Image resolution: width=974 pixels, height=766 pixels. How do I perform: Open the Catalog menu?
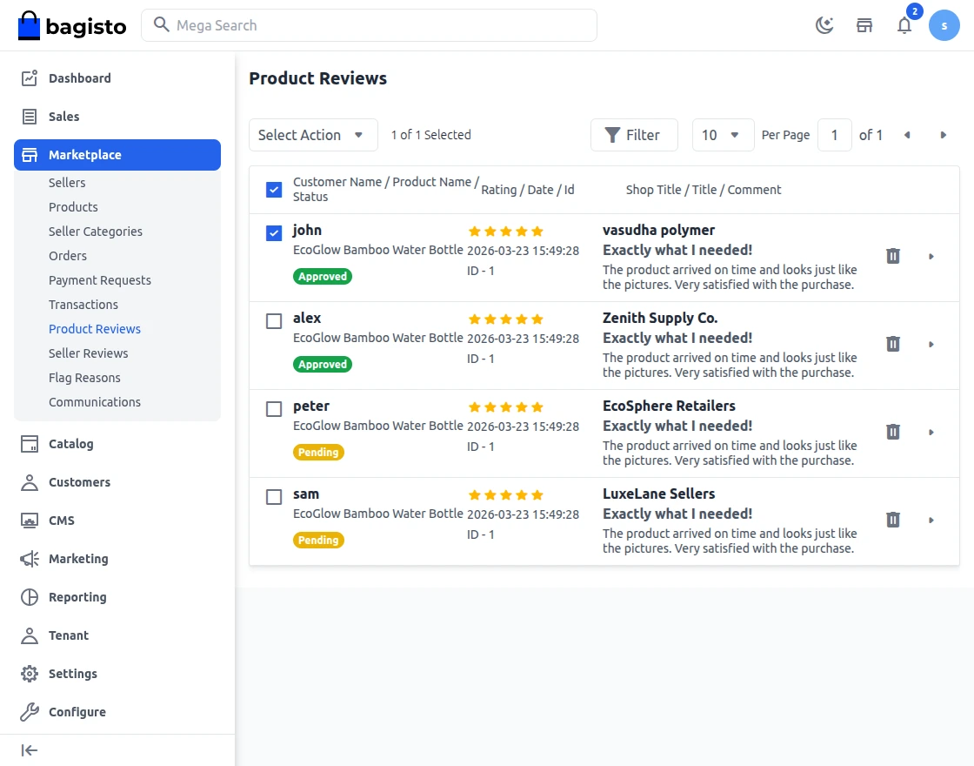71,444
